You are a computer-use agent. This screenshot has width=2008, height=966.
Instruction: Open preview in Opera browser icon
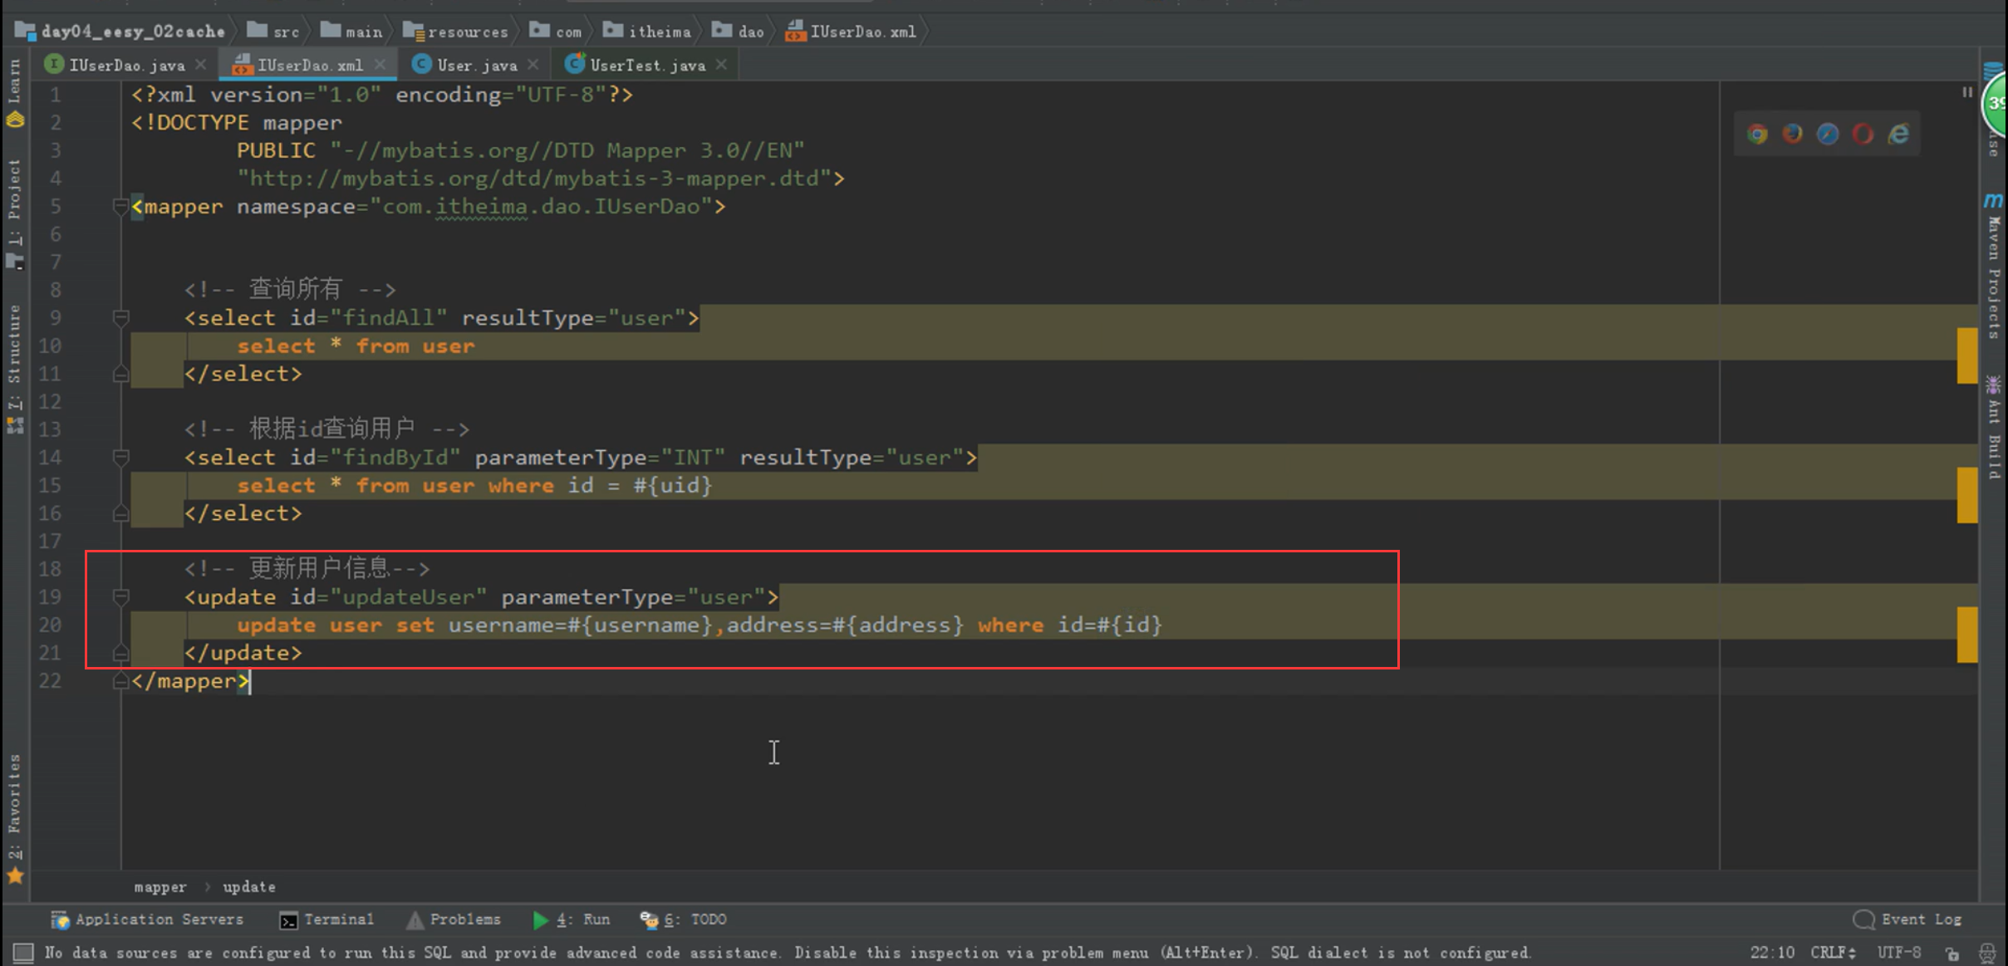click(1863, 134)
